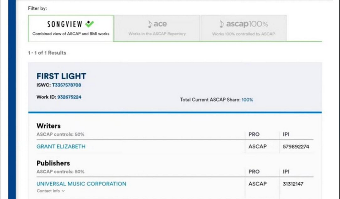
Task: Open writer Grant Elizabeth link
Action: click(61, 147)
